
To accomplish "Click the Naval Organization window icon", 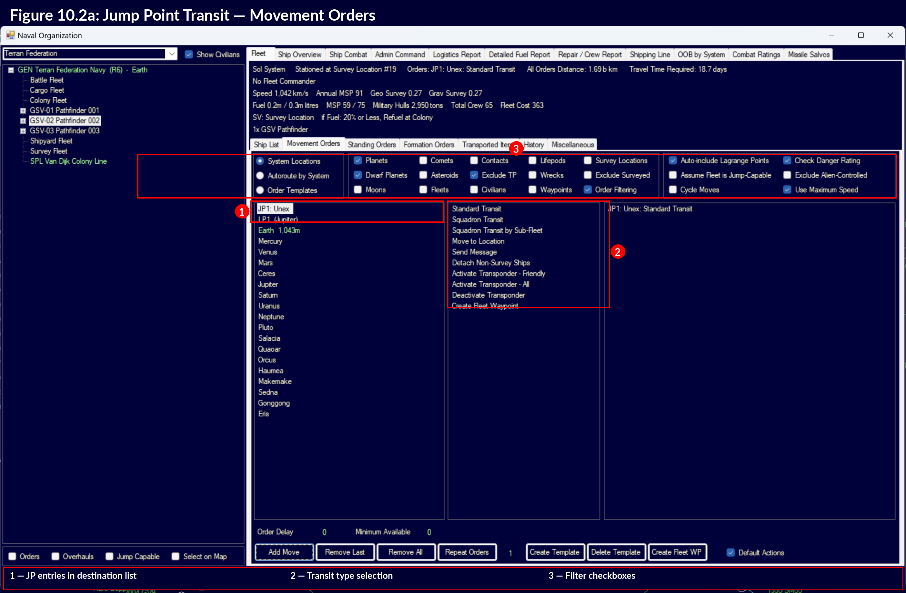I will pyautogui.click(x=10, y=35).
